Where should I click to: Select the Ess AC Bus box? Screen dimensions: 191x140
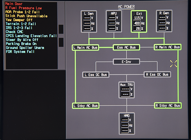pyautogui.click(x=126, y=47)
